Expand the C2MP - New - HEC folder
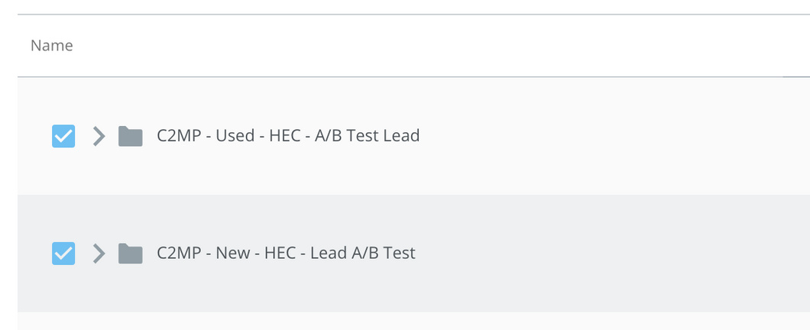 (x=99, y=253)
